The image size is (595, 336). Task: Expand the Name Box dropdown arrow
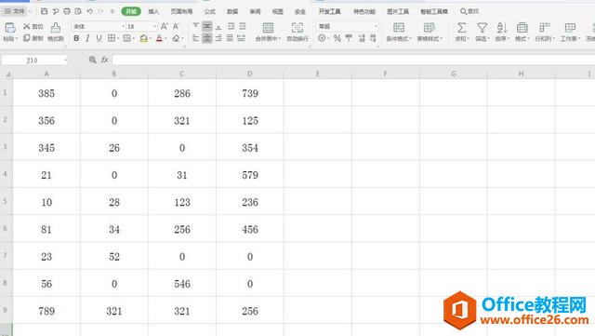(x=65, y=60)
